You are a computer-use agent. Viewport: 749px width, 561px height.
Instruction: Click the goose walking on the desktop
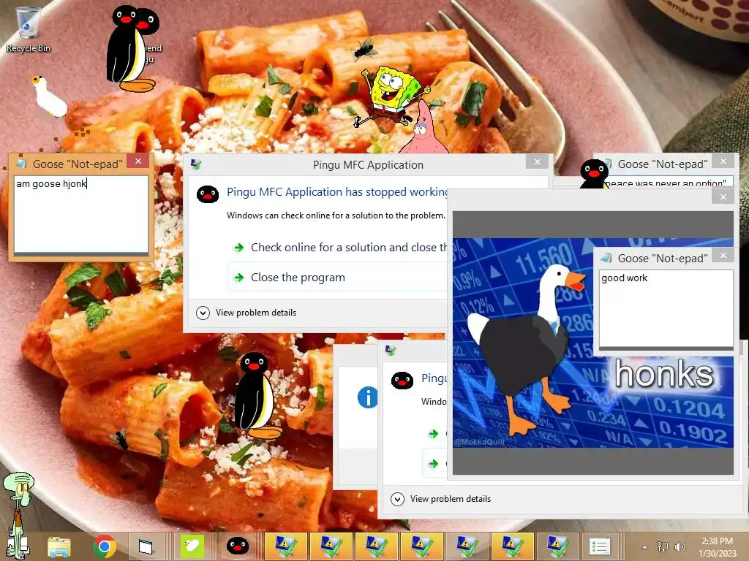coord(48,96)
